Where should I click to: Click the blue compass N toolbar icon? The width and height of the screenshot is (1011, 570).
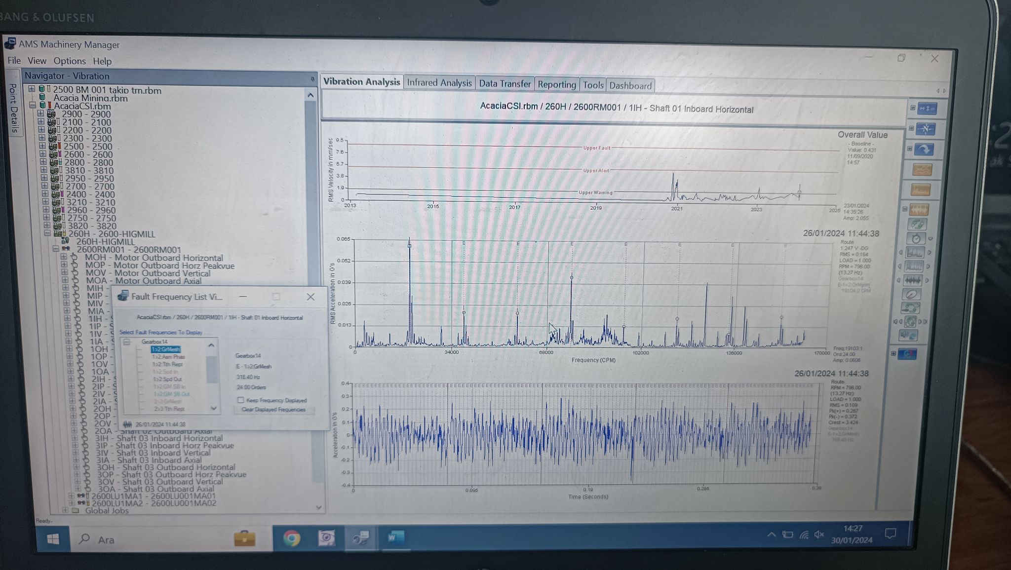pos(925,129)
